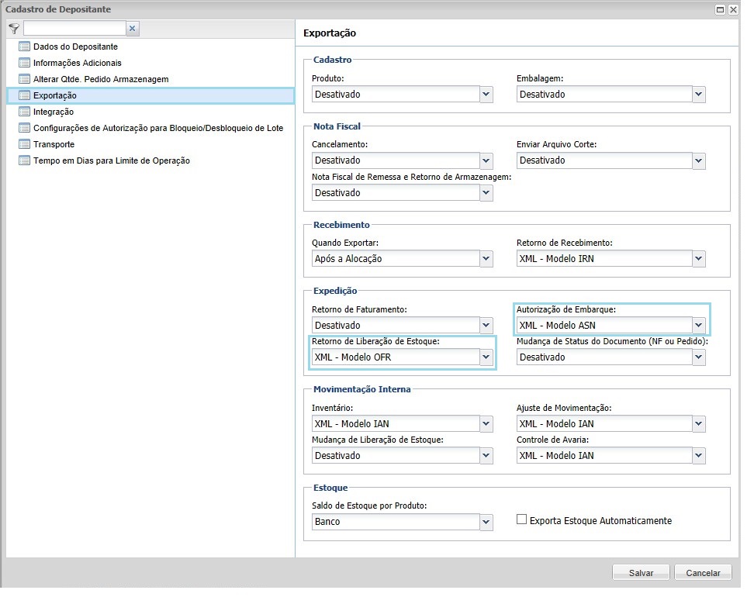
Task: Click the Transporte item icon
Action: 23,144
